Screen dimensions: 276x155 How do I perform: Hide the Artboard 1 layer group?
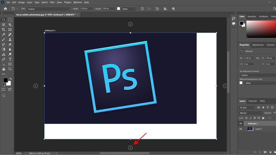coord(241,124)
